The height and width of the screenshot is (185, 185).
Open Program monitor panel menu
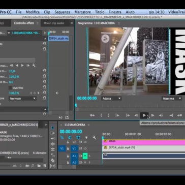pyautogui.click(x=119, y=23)
